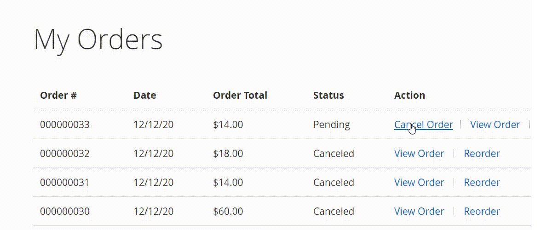Click the $18.00 order total cell
This screenshot has width=547, height=230.
pyautogui.click(x=228, y=153)
